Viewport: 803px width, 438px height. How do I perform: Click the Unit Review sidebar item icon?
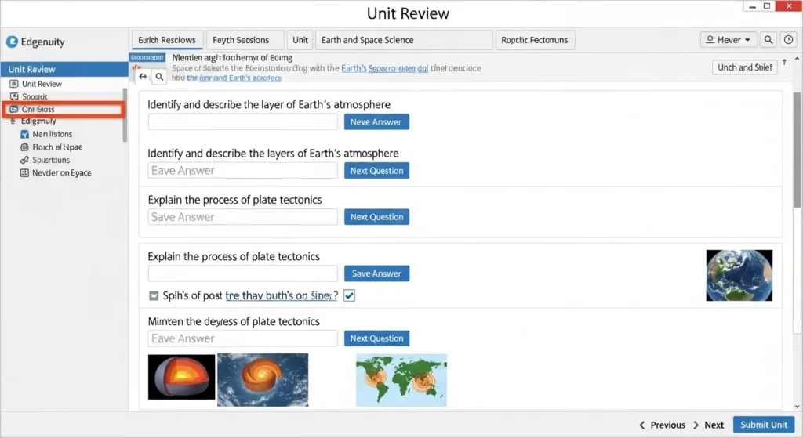pos(14,84)
